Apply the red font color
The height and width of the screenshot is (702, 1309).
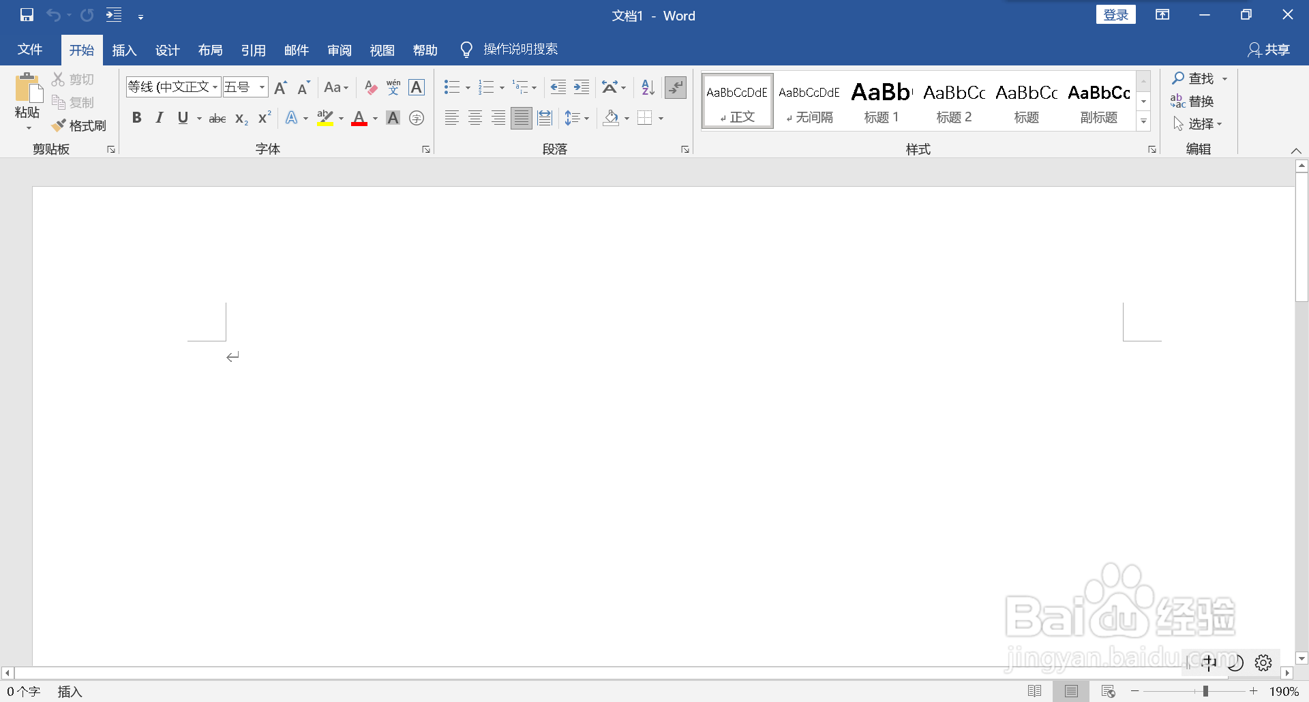point(359,118)
